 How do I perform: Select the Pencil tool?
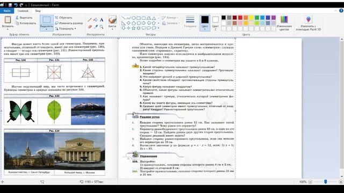tap(90, 20)
